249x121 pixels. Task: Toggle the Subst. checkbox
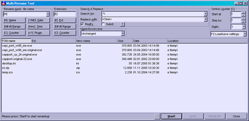click(x=103, y=24)
